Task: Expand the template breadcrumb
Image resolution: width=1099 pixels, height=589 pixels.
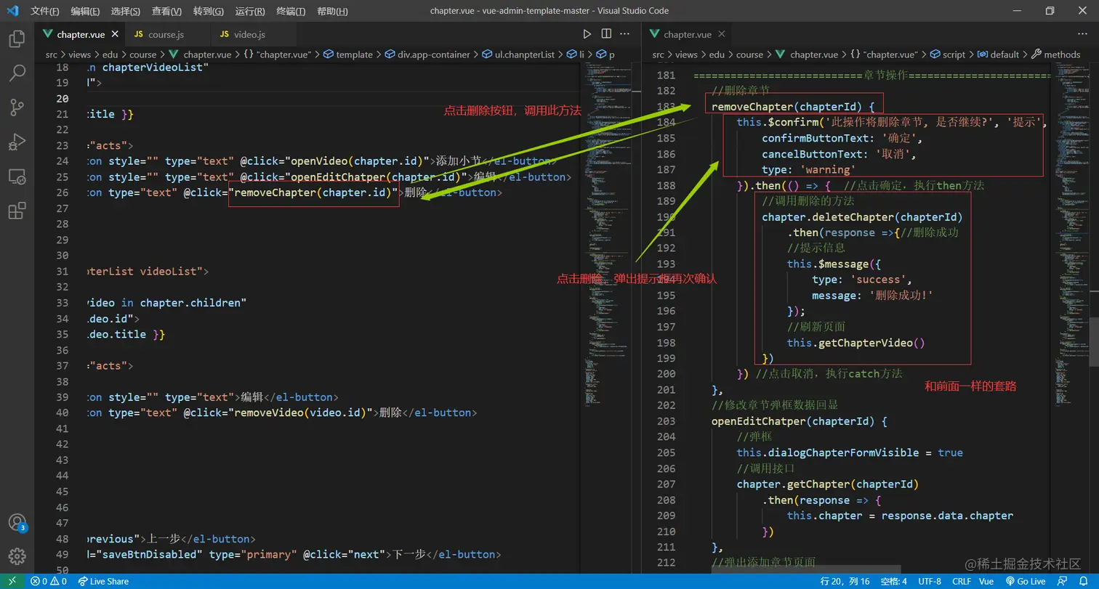Action: pyautogui.click(x=347, y=54)
